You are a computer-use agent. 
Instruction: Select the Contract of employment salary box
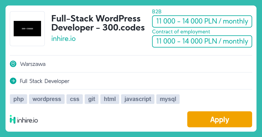pyautogui.click(x=202, y=41)
